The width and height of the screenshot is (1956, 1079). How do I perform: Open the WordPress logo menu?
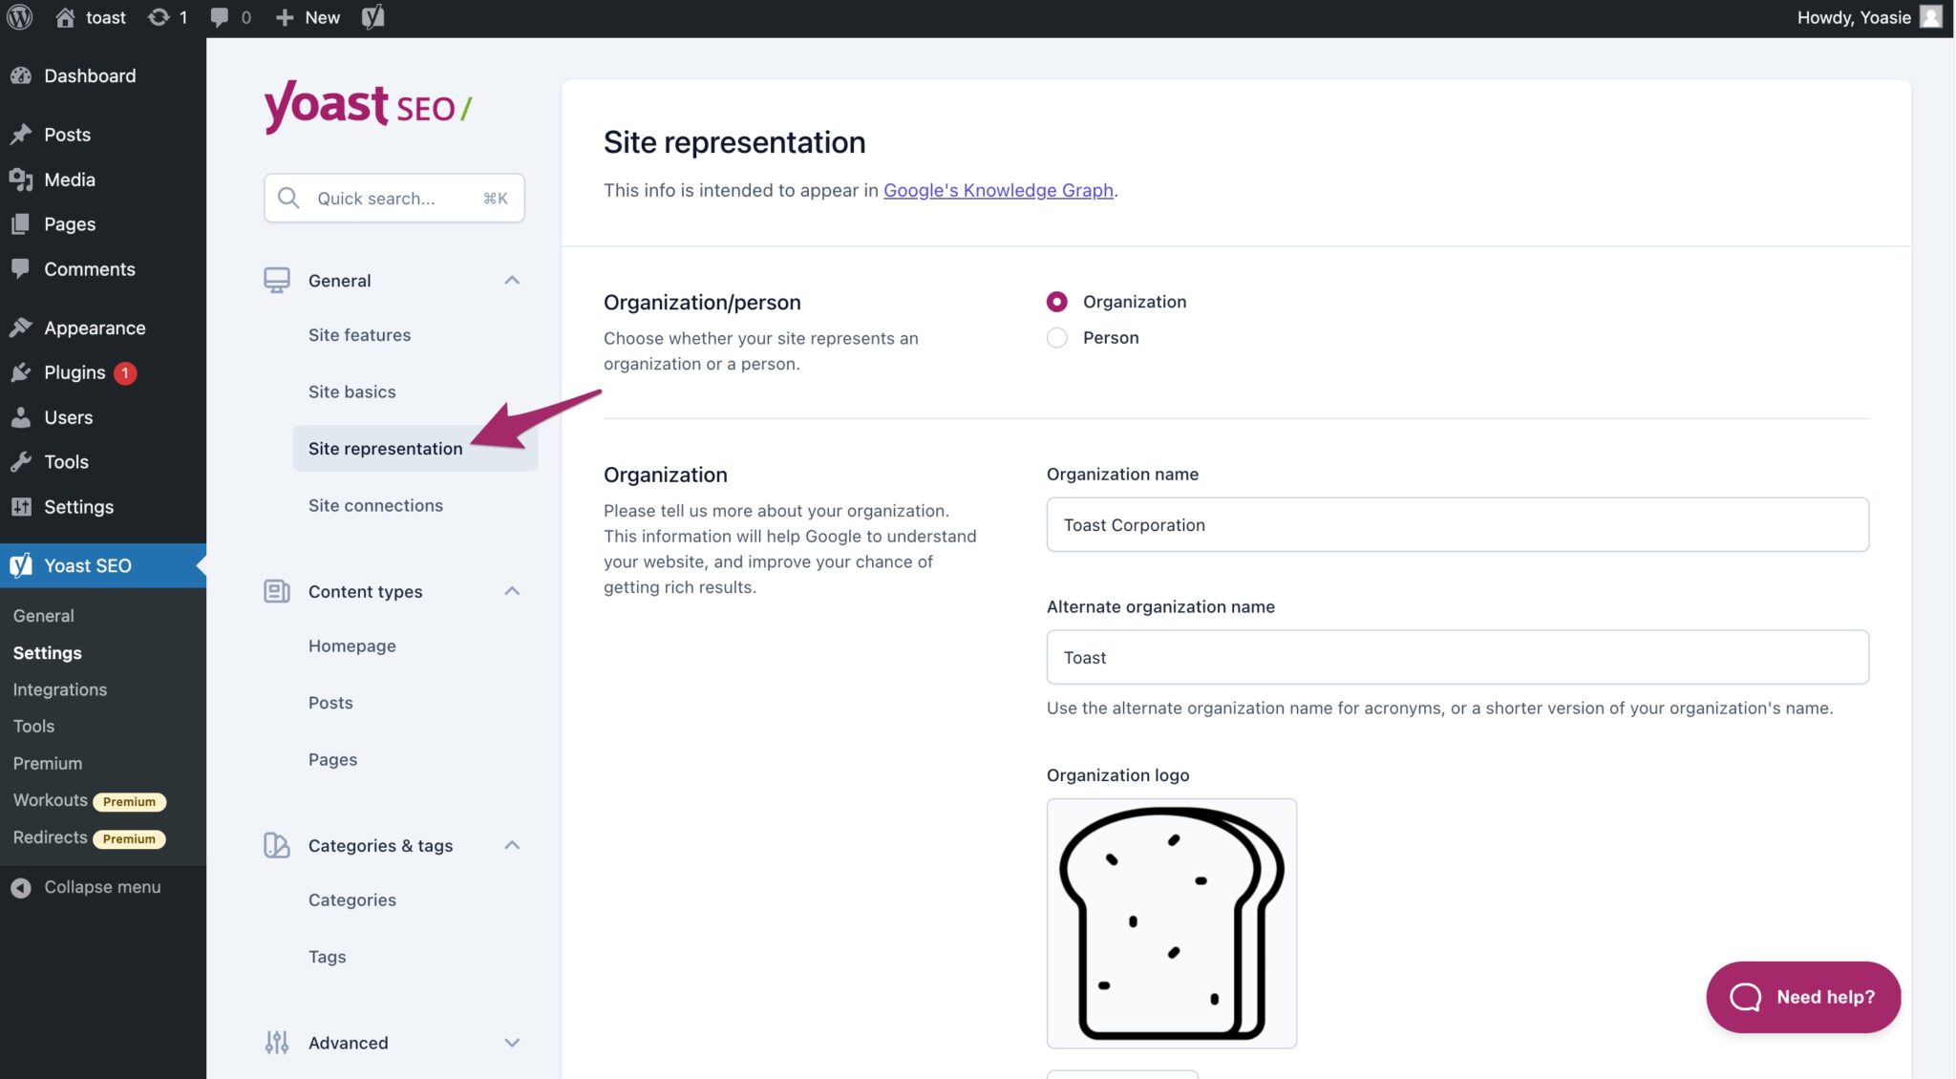pos(19,16)
